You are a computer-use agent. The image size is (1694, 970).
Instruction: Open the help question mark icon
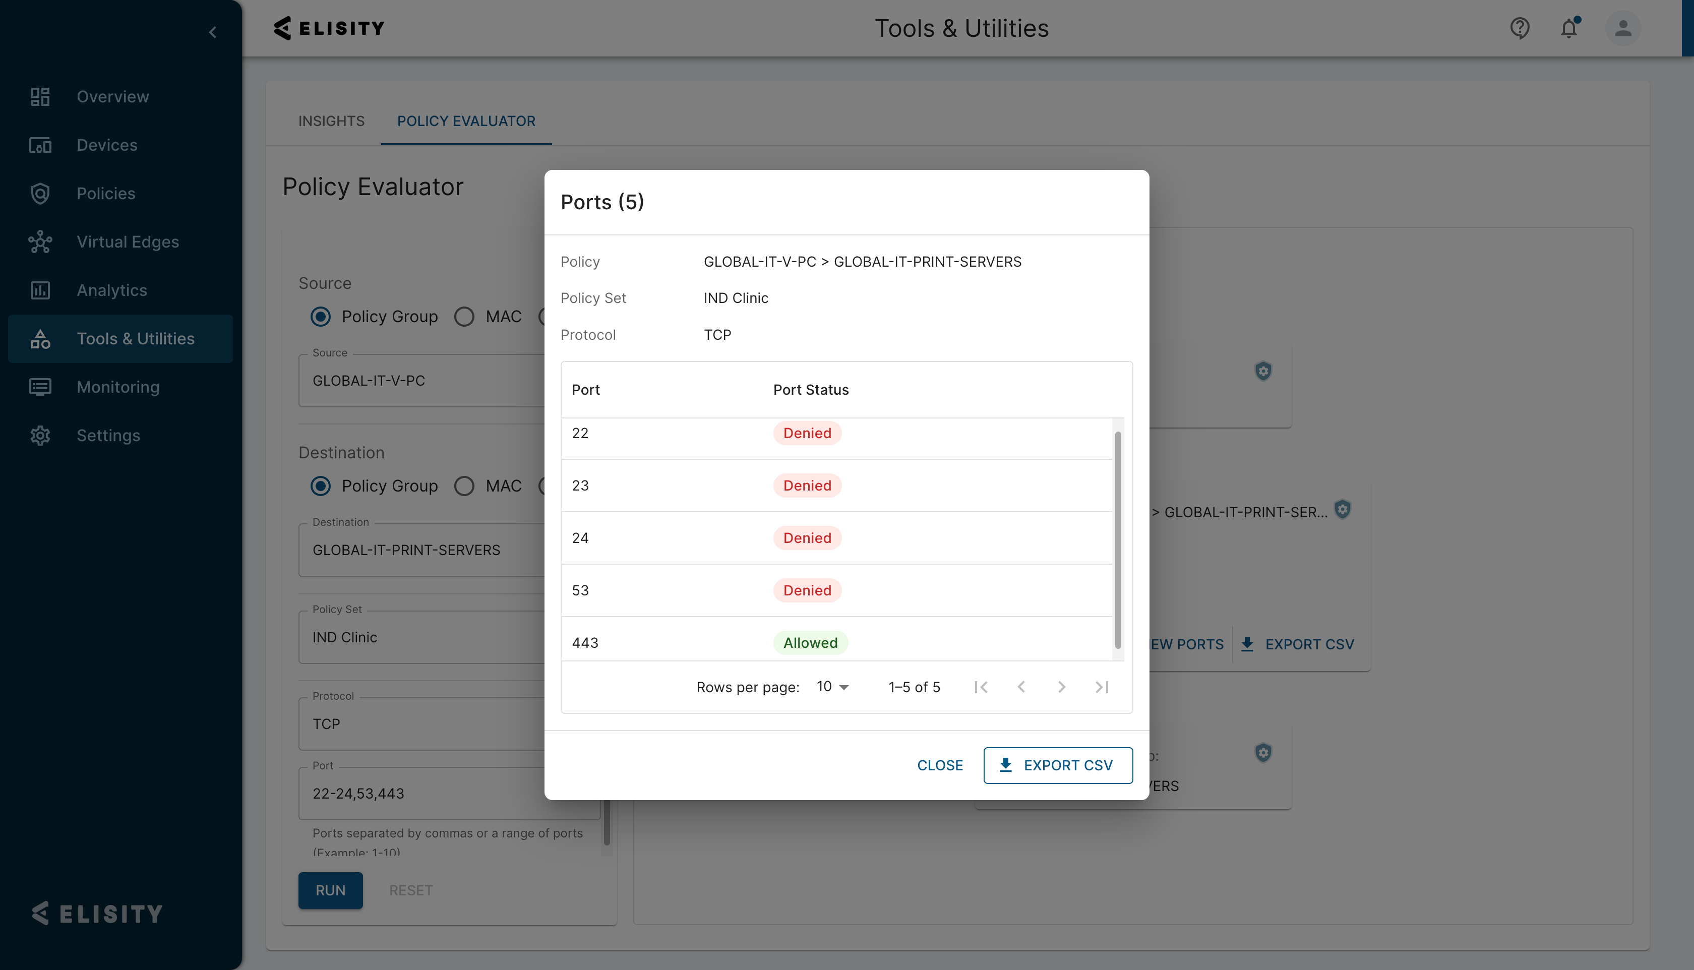point(1520,28)
